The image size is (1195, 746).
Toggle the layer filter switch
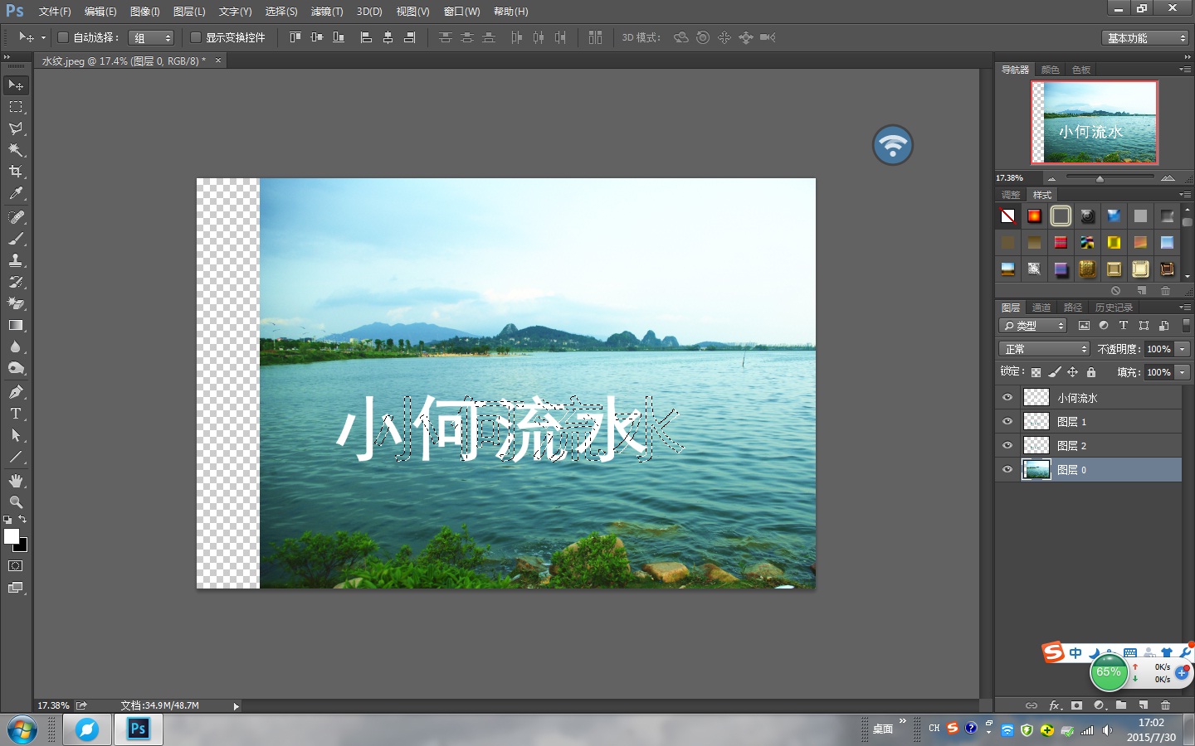(1186, 326)
